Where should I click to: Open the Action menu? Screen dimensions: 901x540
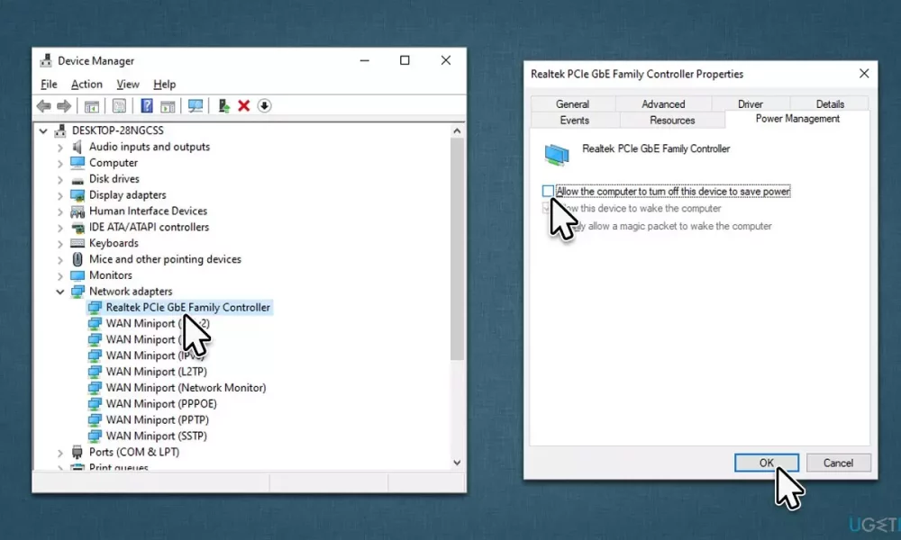point(86,85)
